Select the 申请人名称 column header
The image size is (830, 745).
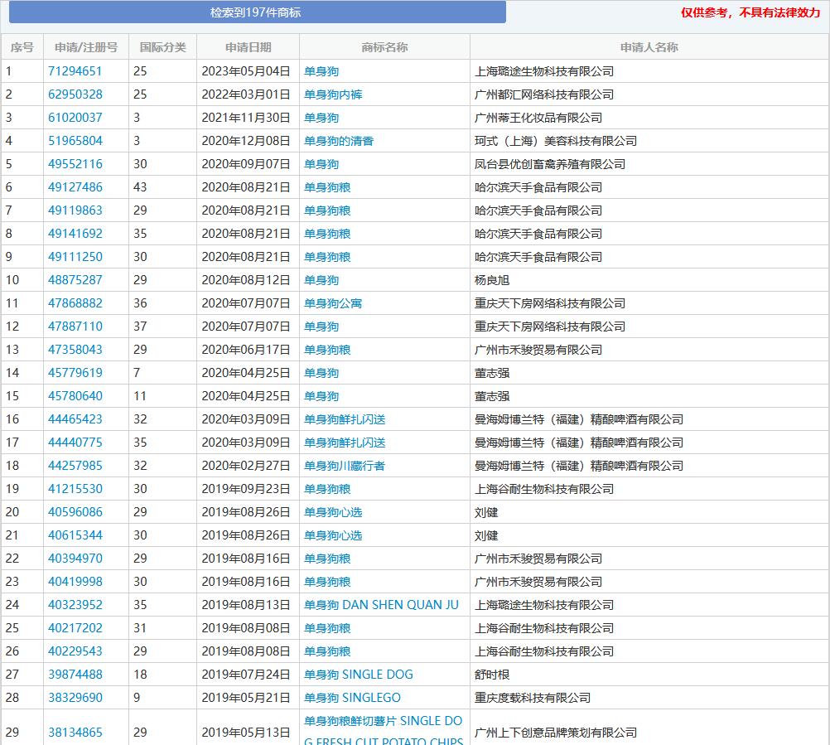click(x=649, y=47)
